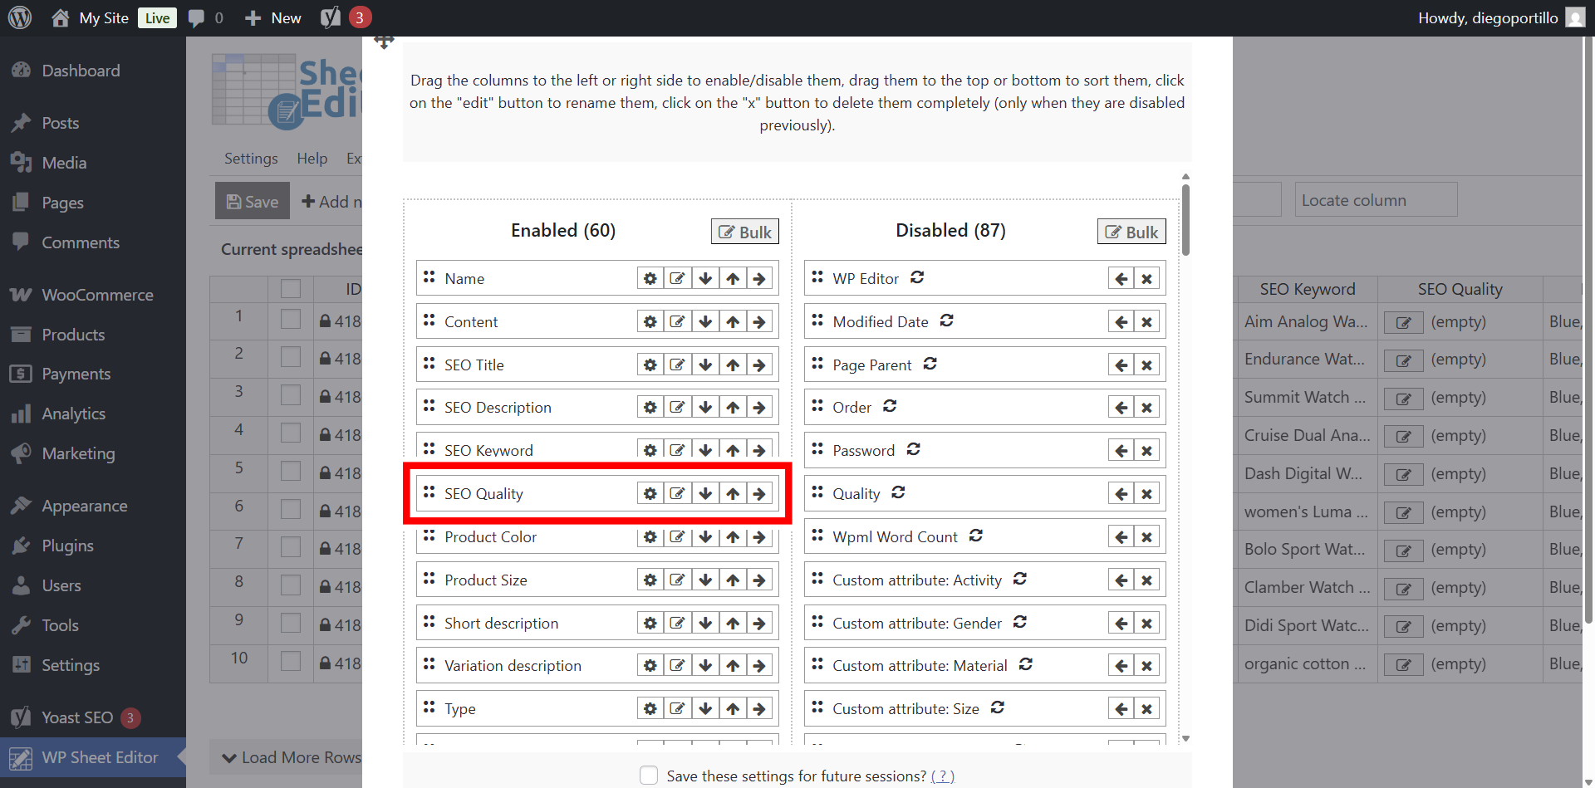Open WooCommerce menu in sidebar

point(97,295)
